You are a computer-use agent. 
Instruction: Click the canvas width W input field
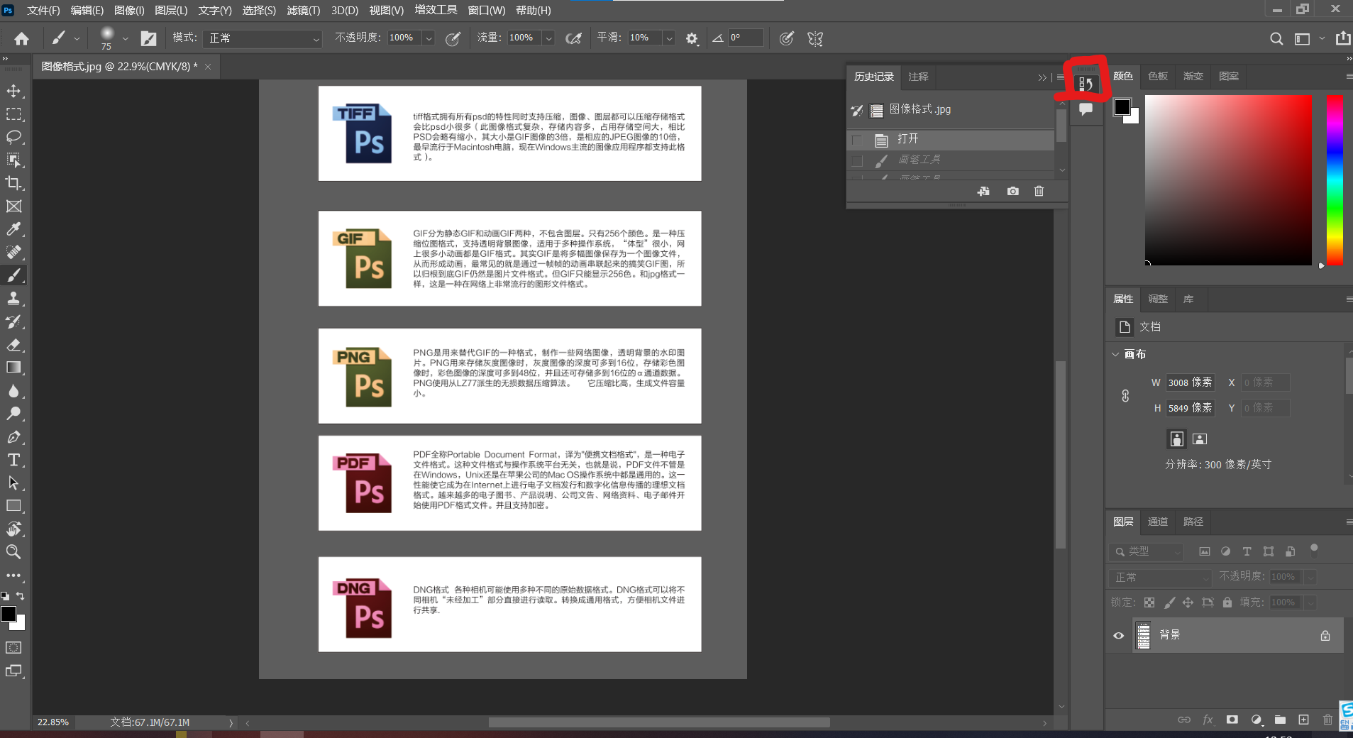pos(1190,382)
